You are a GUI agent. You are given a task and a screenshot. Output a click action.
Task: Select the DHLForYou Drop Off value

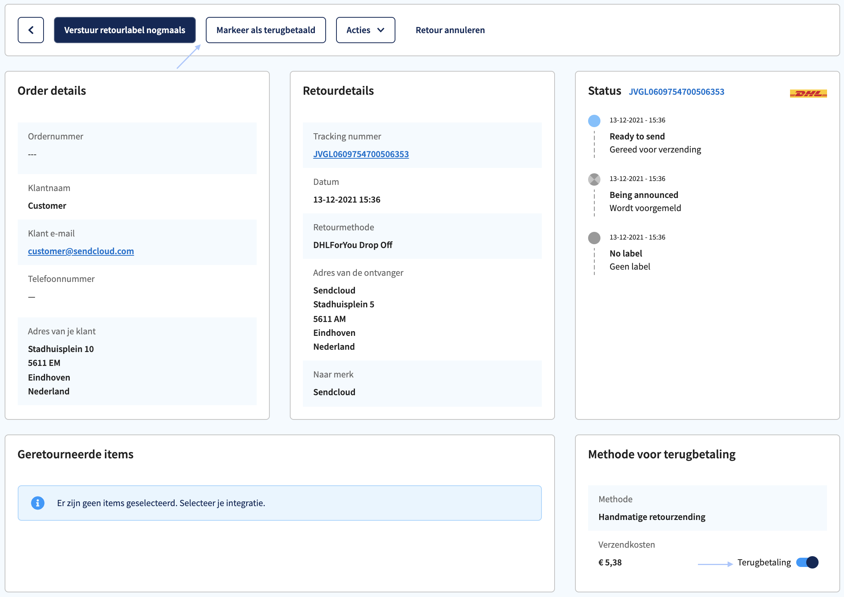(353, 245)
